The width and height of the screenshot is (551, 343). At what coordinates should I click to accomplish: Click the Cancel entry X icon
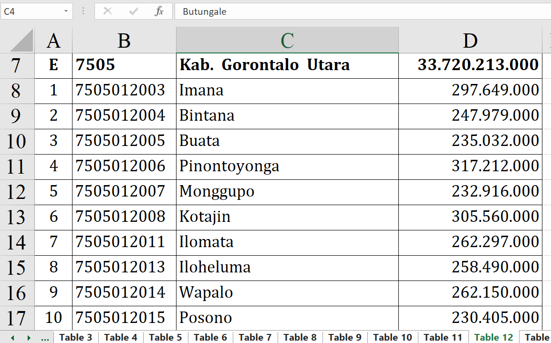pos(107,11)
